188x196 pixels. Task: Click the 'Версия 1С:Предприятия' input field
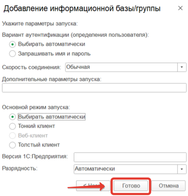[130, 157]
